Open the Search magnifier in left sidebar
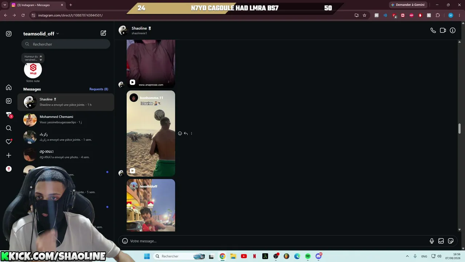 pos(9,128)
